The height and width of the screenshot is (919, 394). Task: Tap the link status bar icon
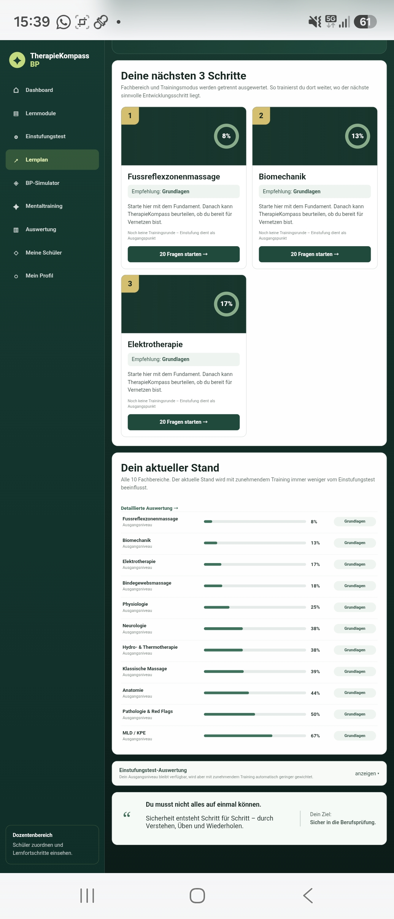click(x=101, y=22)
